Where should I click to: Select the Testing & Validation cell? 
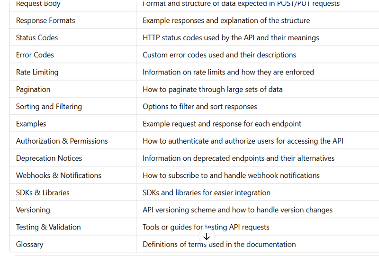[x=48, y=227]
